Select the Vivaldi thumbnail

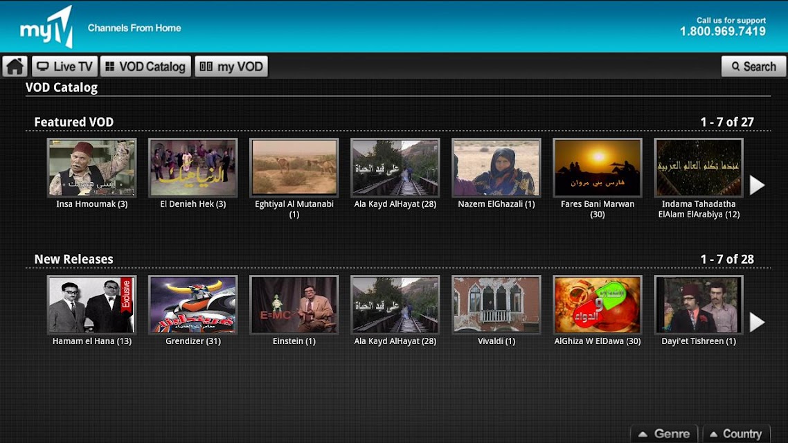(x=496, y=305)
